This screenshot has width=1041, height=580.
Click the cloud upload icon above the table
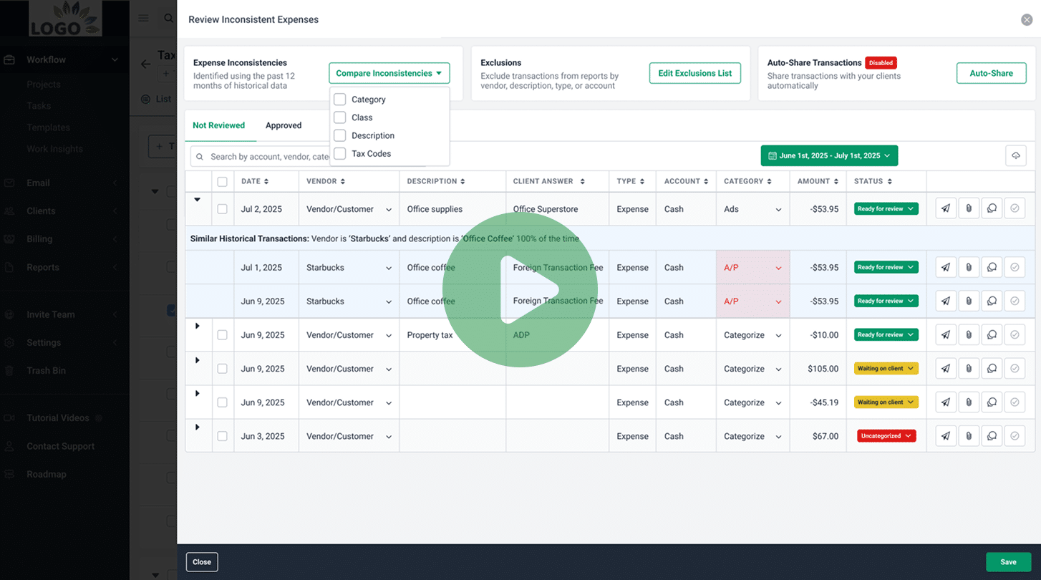coord(1015,156)
